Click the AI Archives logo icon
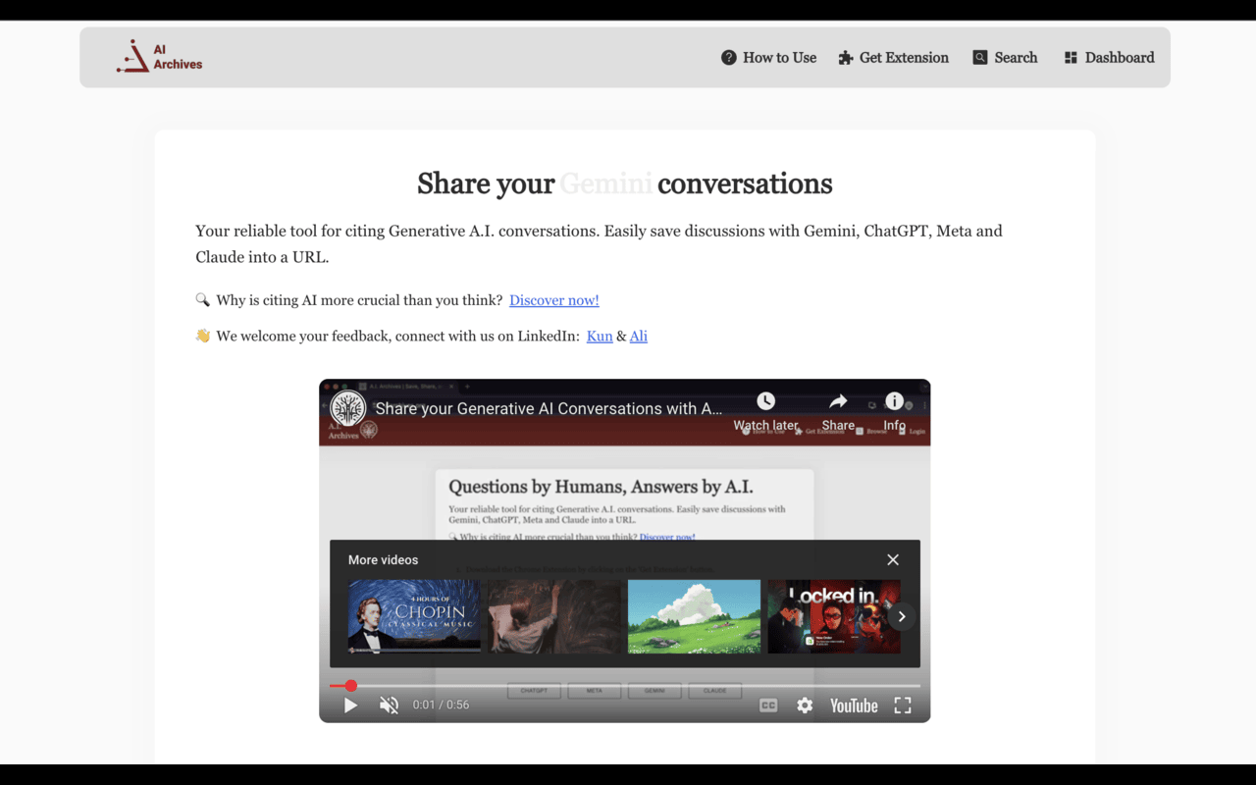Viewport: 1256px width, 785px height. [133, 56]
